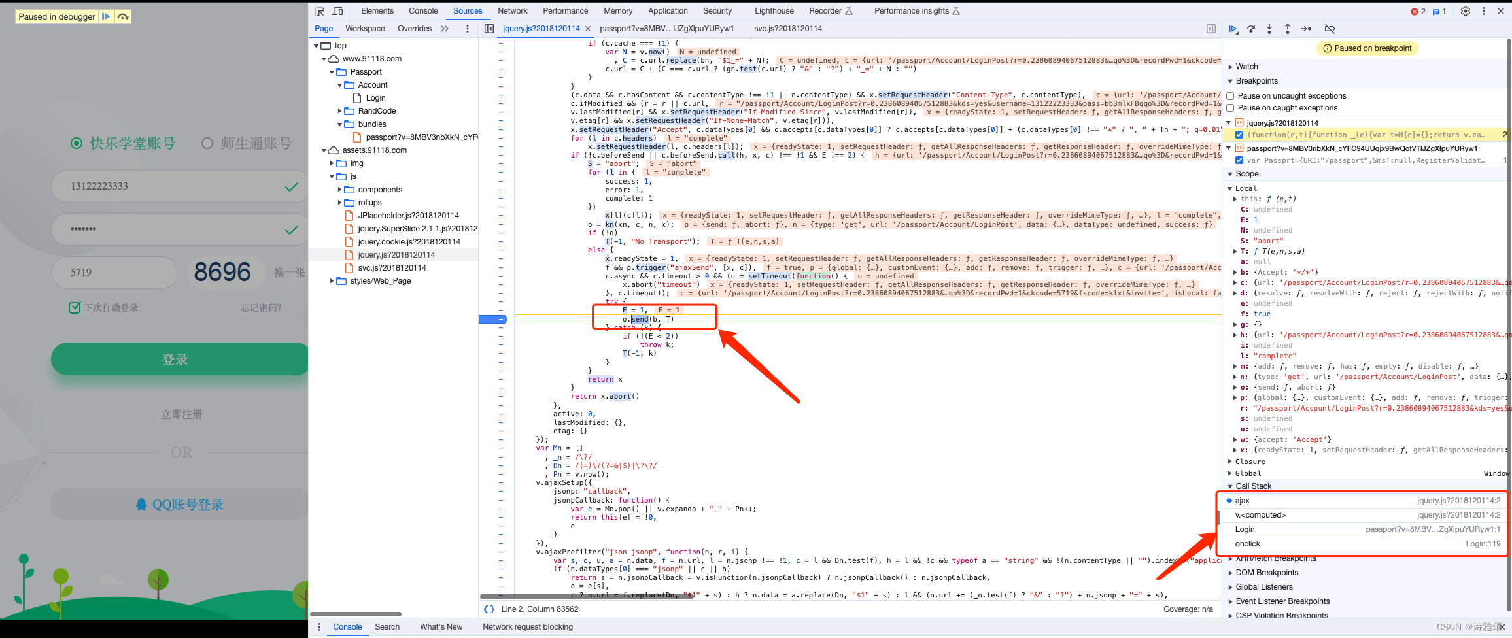Image resolution: width=1512 pixels, height=638 pixels.
Task: Open the Overrides navigator tab
Action: [415, 29]
